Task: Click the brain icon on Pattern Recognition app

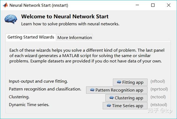Action: coord(92,90)
